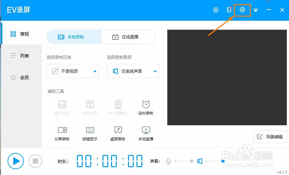Open the 桌面画板 desktop drawing board tool

point(118,134)
